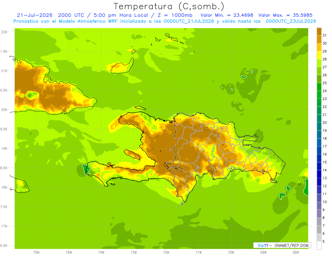The image size is (332, 256).
Task: Click the '22' colorbar label
Action: tap(325, 107)
